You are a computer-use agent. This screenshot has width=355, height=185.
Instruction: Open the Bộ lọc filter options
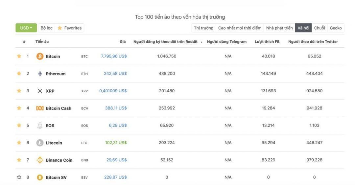[x=46, y=28]
